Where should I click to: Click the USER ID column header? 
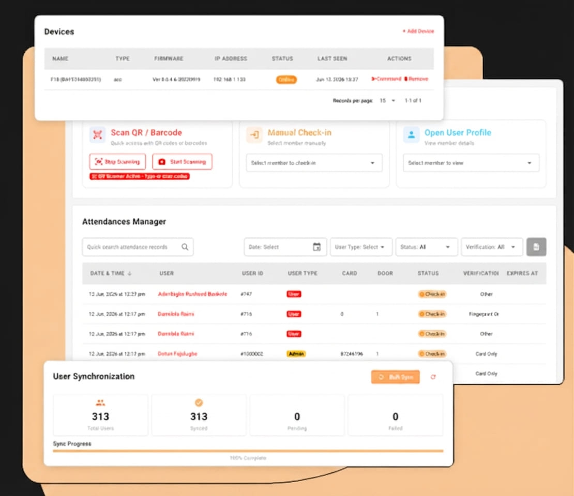coord(252,273)
